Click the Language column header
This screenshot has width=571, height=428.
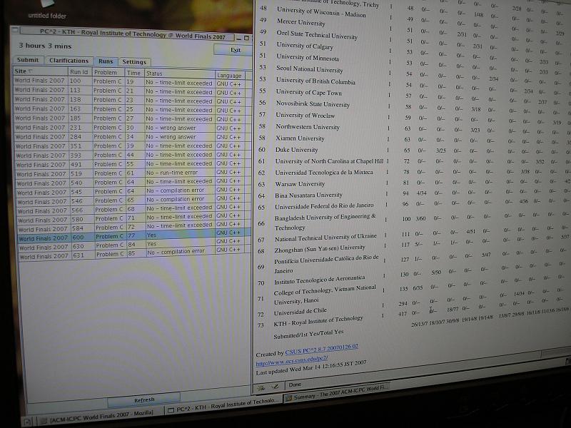[230, 76]
